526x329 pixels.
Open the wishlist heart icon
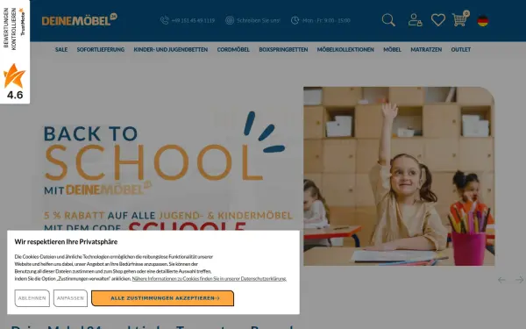coord(438,20)
